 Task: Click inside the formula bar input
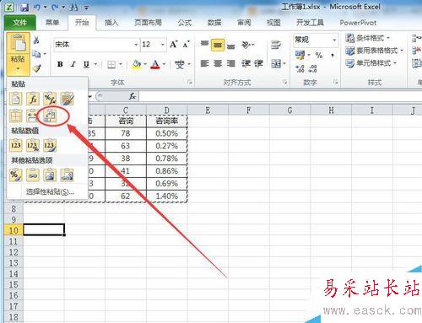pos(280,96)
